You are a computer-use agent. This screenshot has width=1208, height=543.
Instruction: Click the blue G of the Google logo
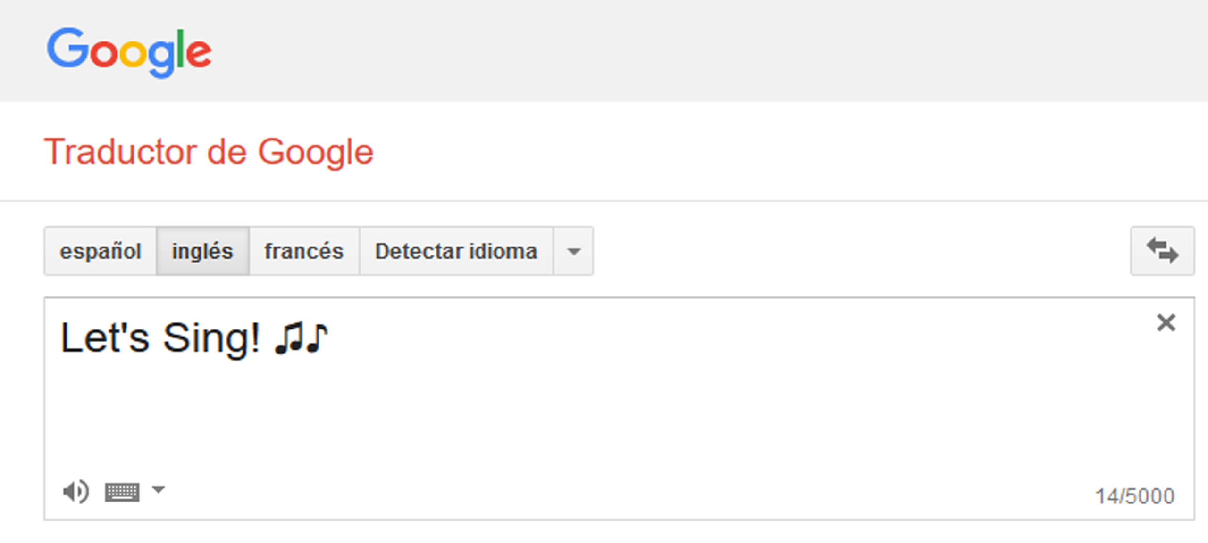click(67, 48)
